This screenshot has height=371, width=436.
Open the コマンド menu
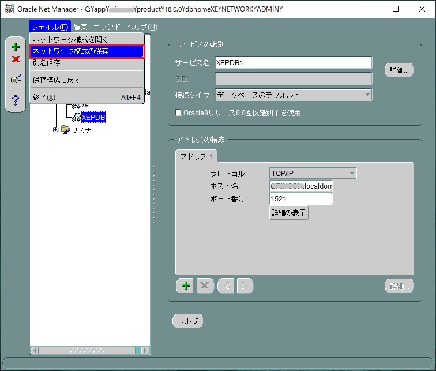(107, 27)
